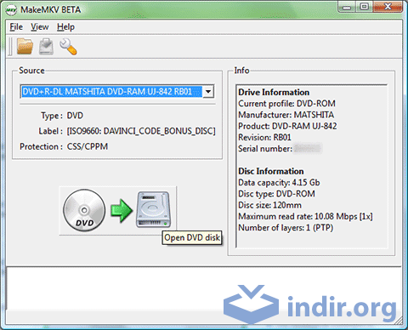408x330 pixels.
Task: Select the 'Current profile: DVD-ROM' line
Action: (x=286, y=104)
